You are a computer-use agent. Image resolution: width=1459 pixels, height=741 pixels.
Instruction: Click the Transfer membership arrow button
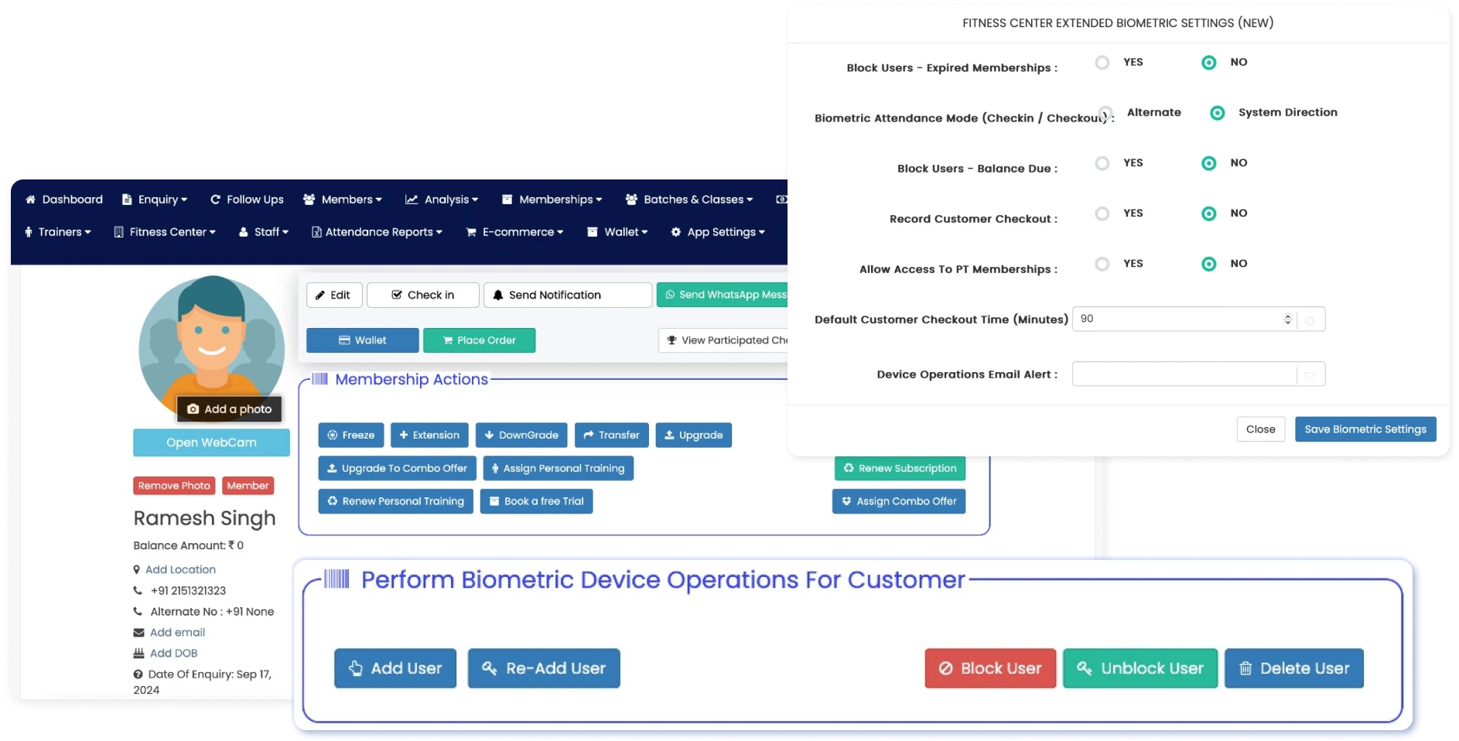point(611,435)
